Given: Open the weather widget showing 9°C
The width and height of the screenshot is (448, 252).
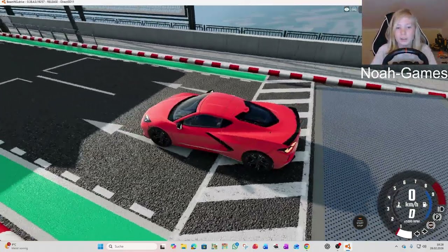Looking at the screenshot, I should click(x=16, y=246).
